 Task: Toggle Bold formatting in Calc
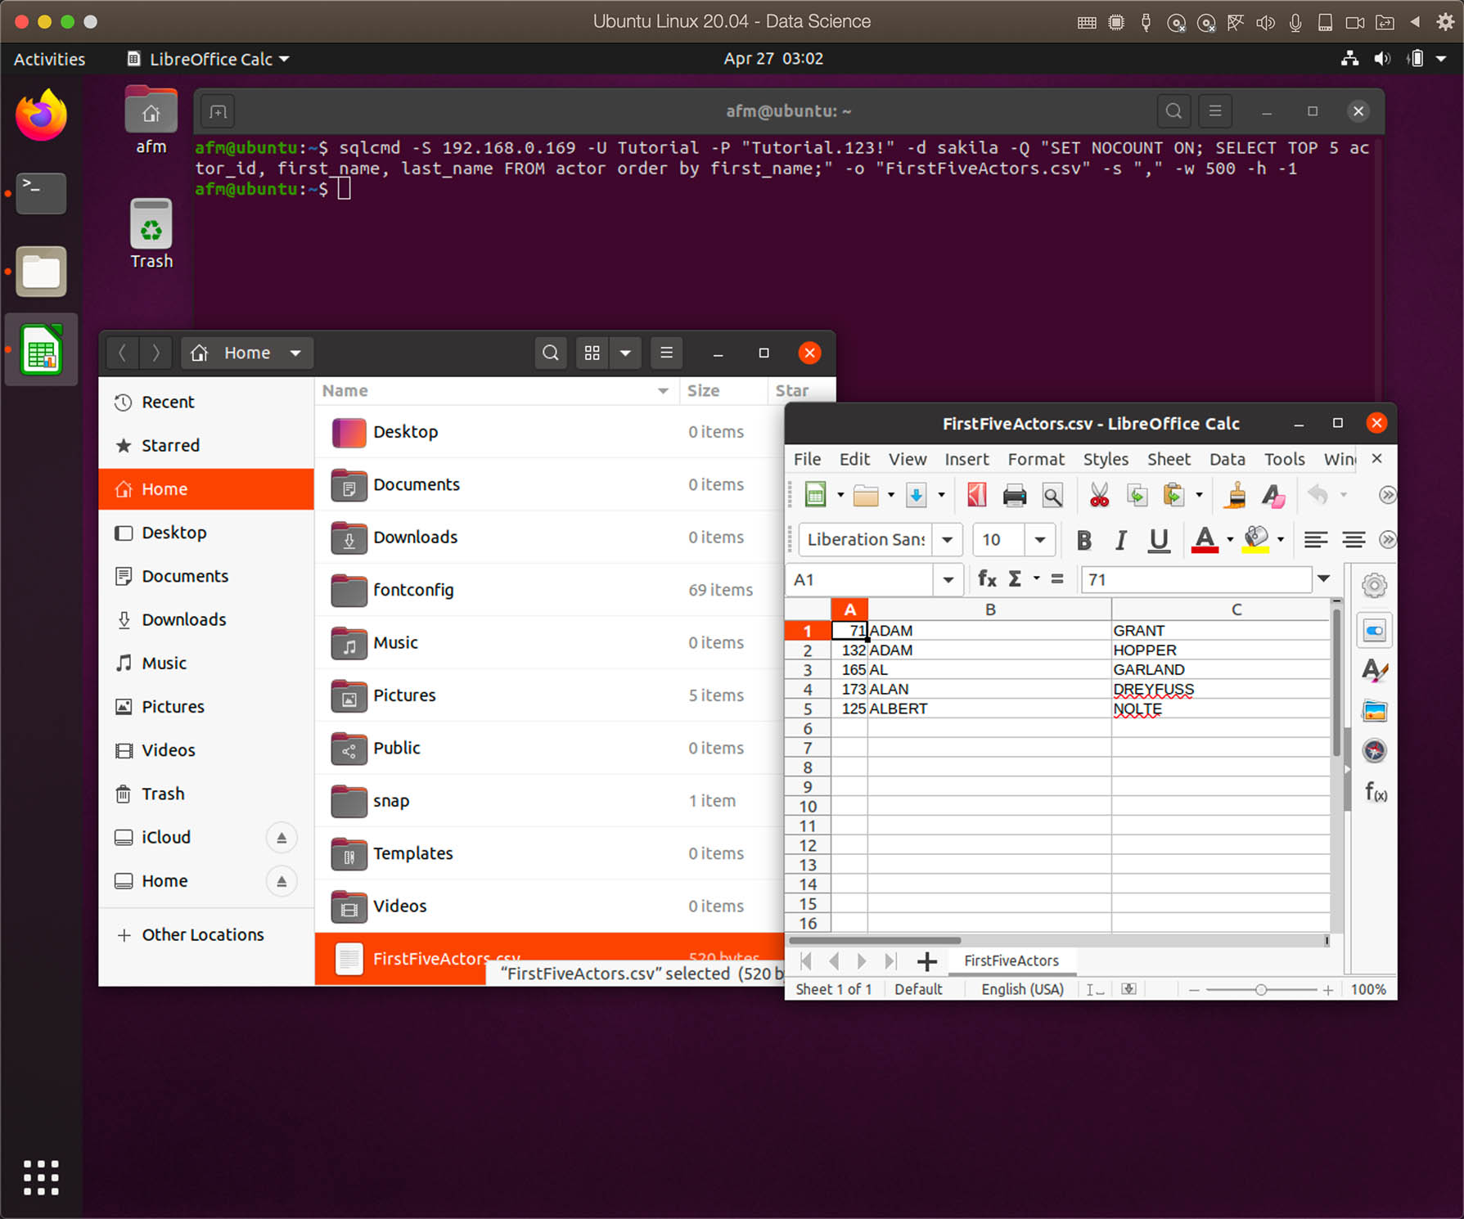1084,540
